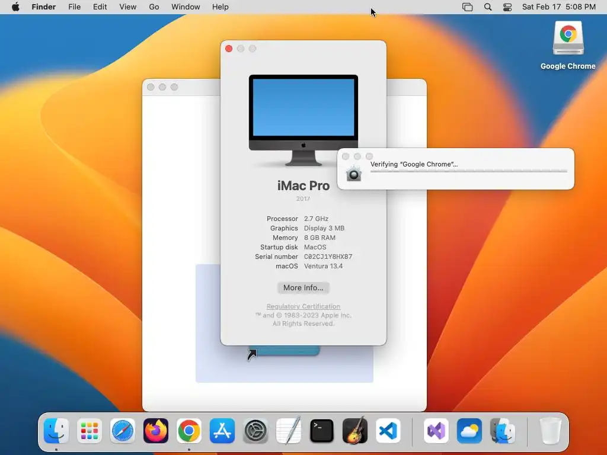Open the Window menu
Screen dimensions: 607x455
tap(186, 7)
